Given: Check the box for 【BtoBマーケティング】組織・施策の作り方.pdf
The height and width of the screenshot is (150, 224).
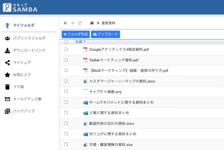Looking at the screenshot, I should click(66, 71).
